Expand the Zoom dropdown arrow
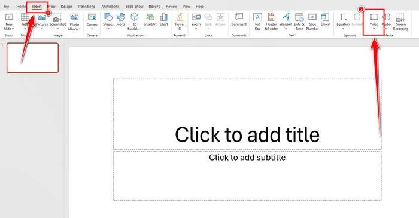This screenshot has height=218, width=419. click(x=196, y=29)
